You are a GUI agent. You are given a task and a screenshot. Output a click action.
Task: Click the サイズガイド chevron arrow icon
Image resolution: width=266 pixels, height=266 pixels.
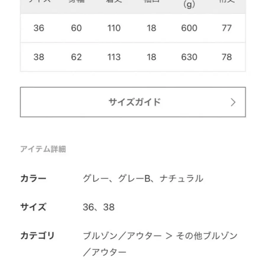pos(234,102)
